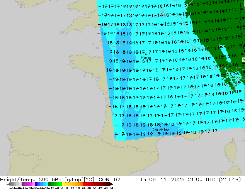
Task: Click the [°C] unit label
Action: click(89, 180)
